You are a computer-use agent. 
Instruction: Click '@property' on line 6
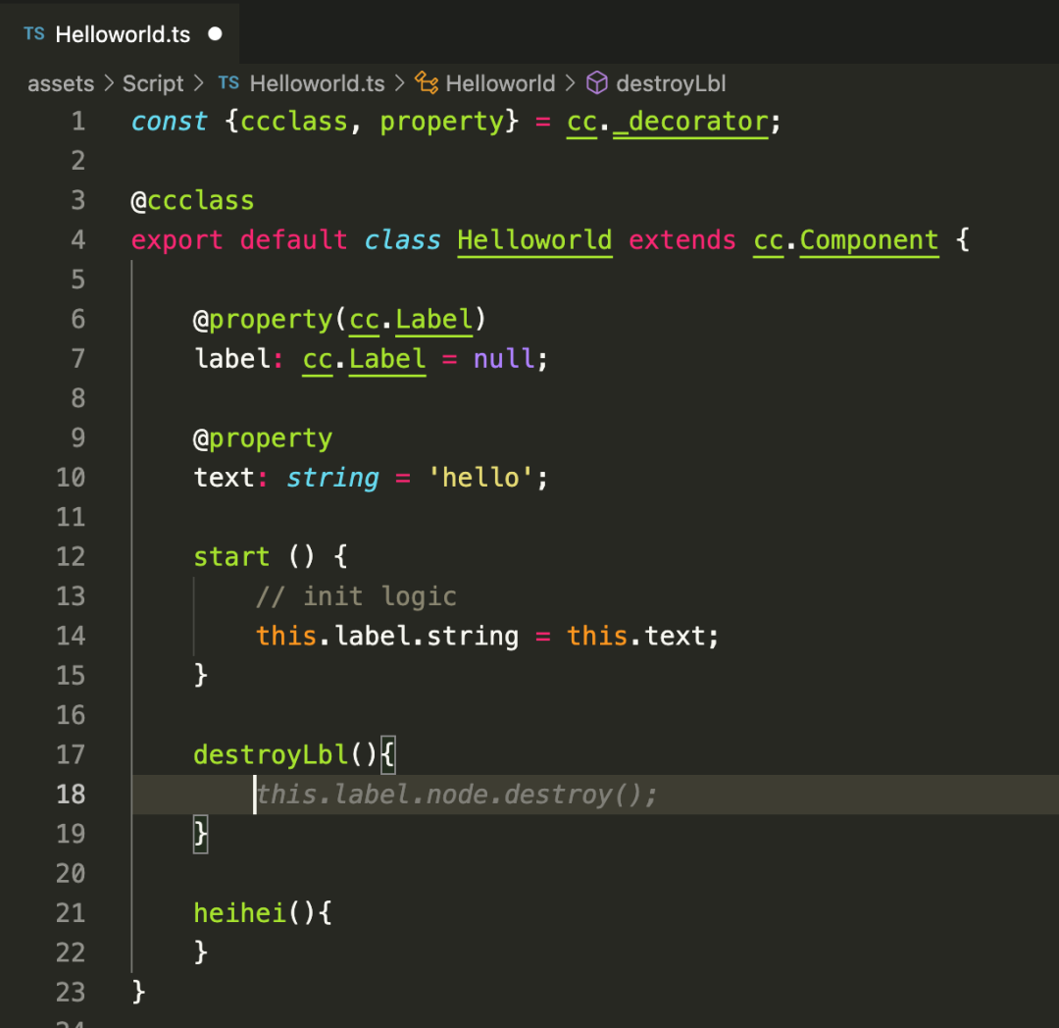tap(263, 320)
